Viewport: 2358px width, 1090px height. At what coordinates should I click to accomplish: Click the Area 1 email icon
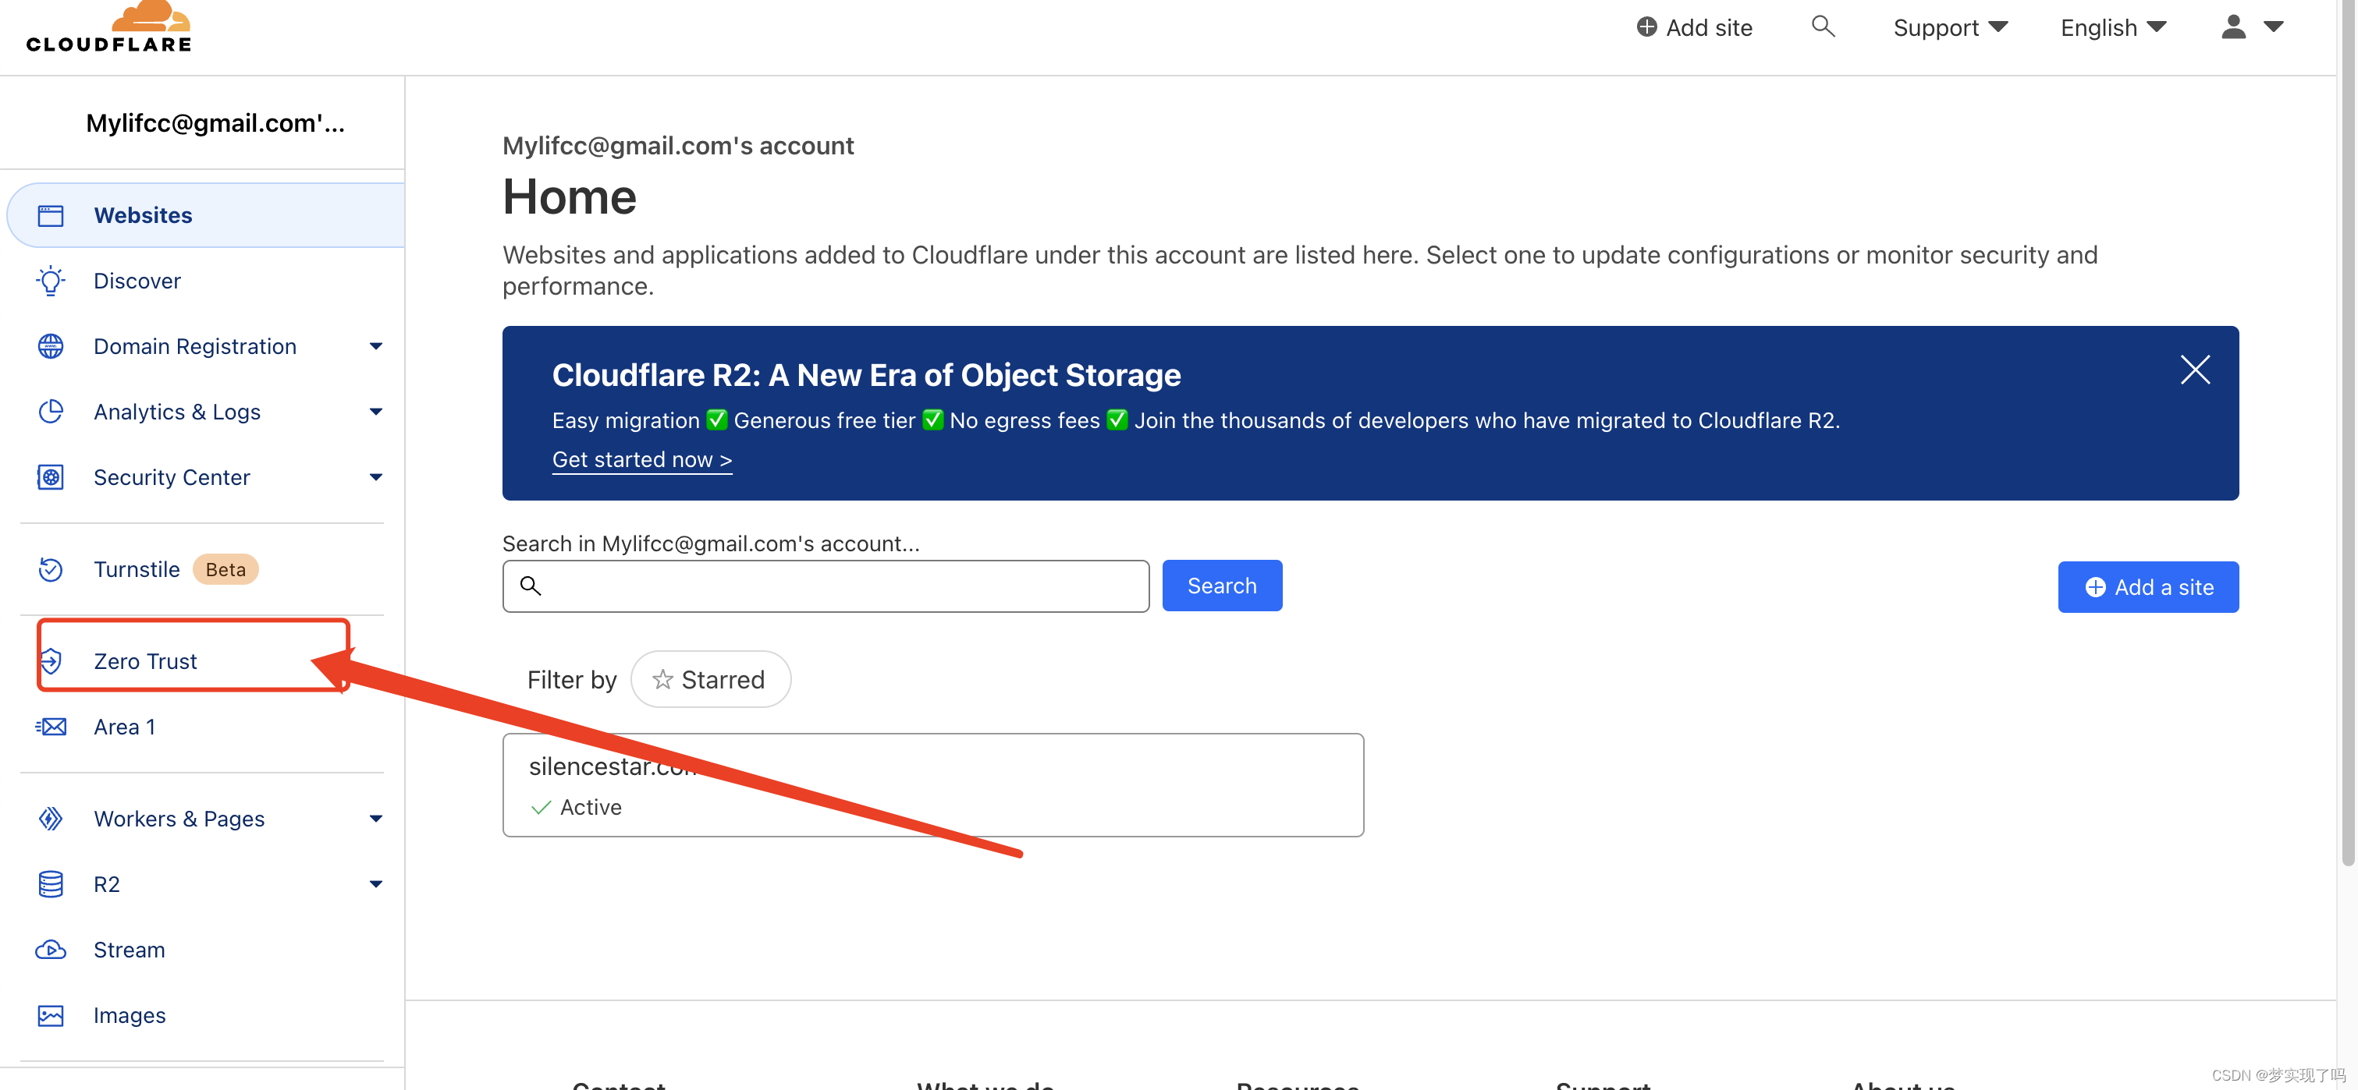coord(51,726)
